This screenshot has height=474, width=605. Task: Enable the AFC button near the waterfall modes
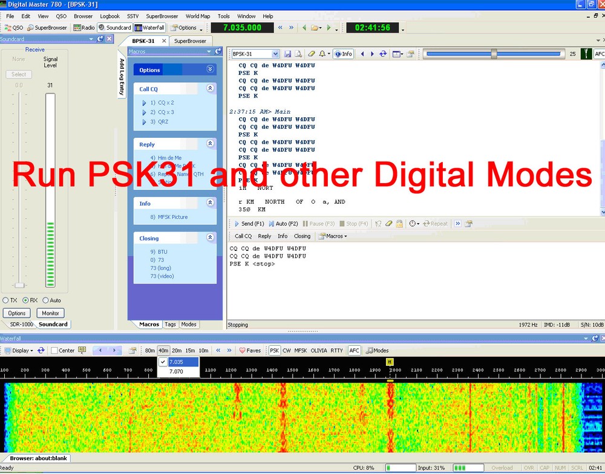tap(354, 350)
